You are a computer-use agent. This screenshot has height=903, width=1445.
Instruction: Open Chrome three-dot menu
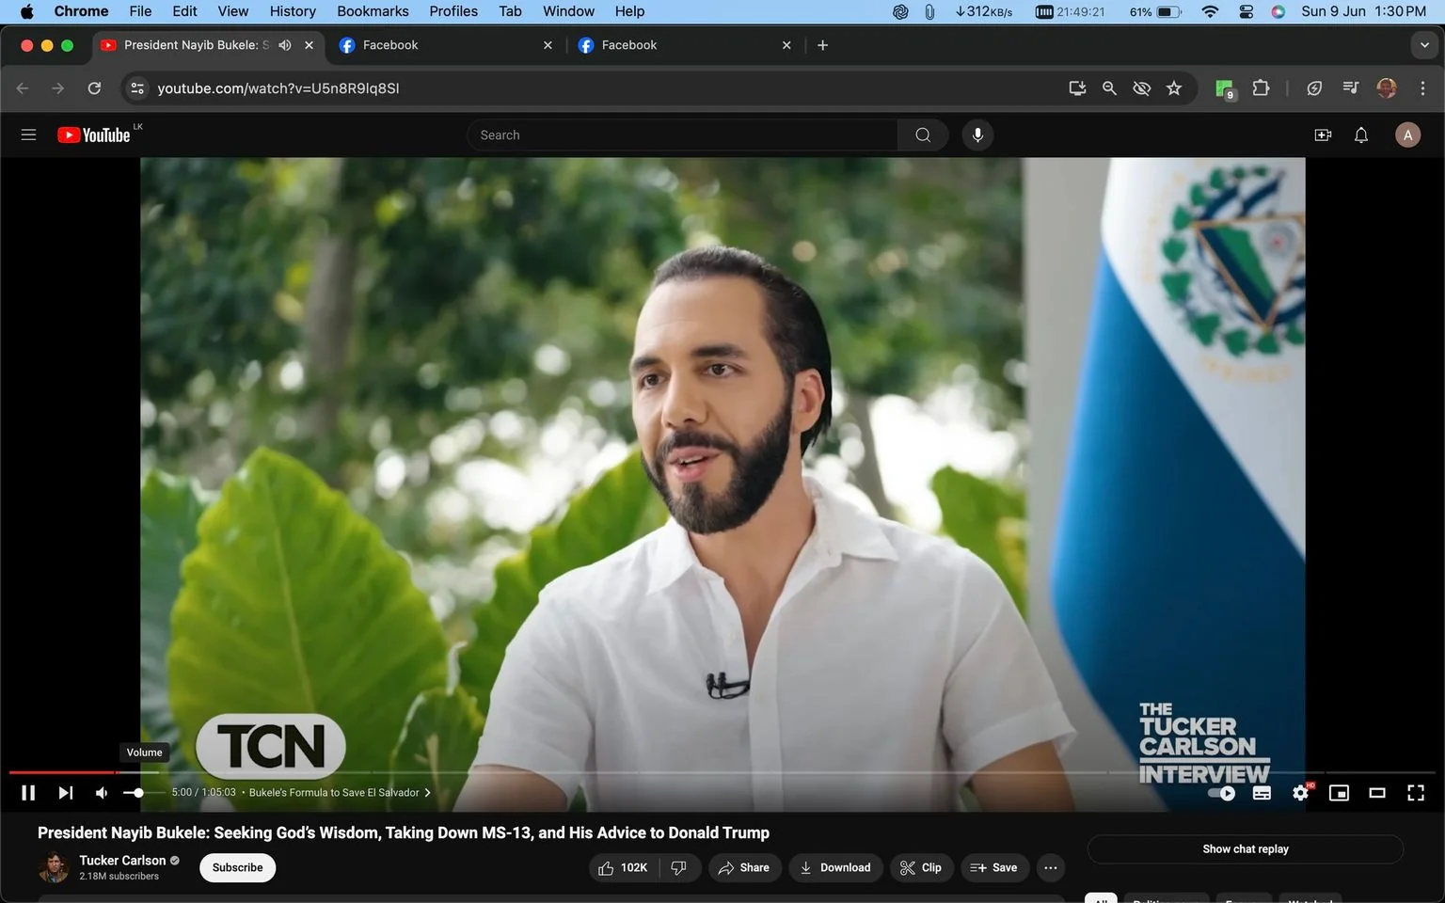coord(1422,87)
